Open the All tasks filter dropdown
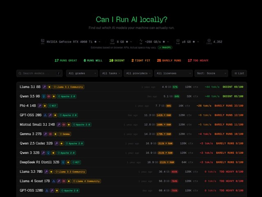The image size is (262, 197). coord(111,73)
